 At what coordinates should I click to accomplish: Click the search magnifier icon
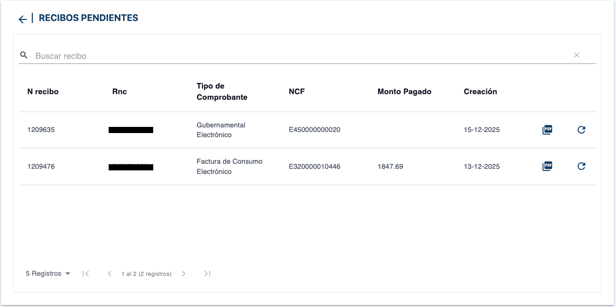[x=24, y=55]
